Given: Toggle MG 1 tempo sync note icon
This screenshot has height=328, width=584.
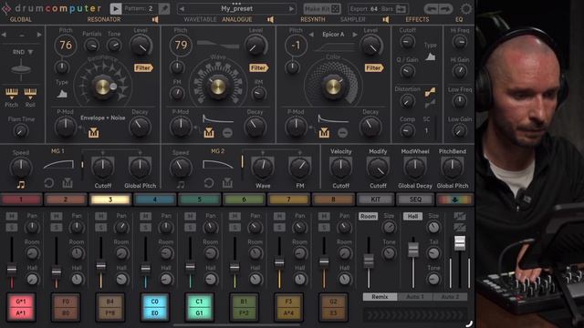Looking at the screenshot, I should 21,184.
